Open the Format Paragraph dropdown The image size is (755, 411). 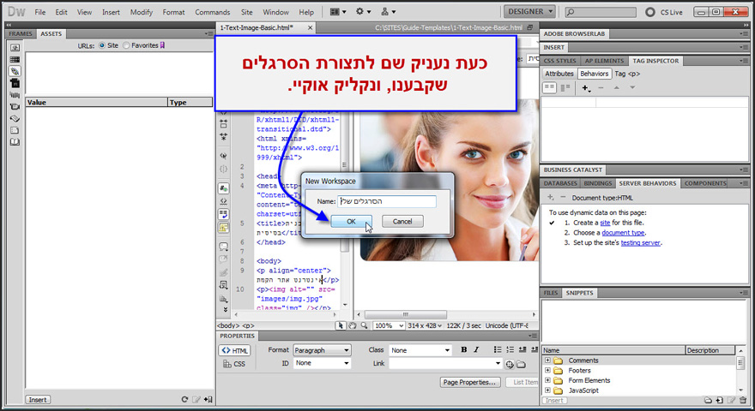coord(322,350)
